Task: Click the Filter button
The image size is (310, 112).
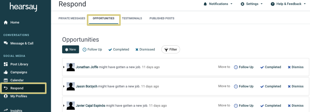Action: pos(171,49)
